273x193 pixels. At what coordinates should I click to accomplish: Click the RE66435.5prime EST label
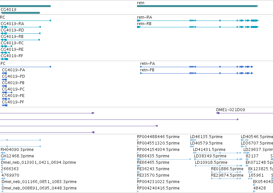point(153,156)
